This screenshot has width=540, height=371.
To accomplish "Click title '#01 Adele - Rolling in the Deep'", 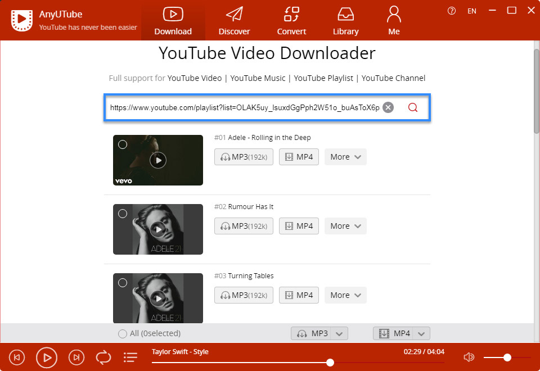I will point(263,138).
